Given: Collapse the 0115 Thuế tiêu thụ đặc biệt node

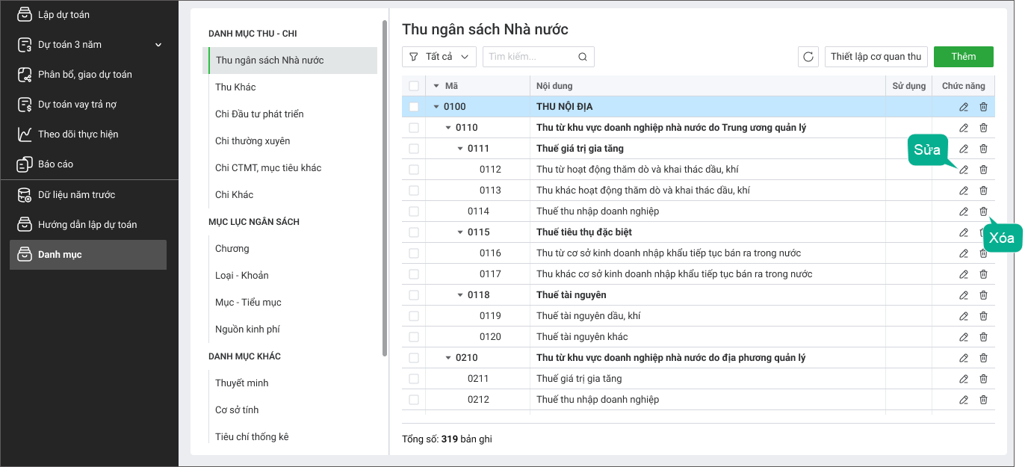Looking at the screenshot, I should 460,232.
